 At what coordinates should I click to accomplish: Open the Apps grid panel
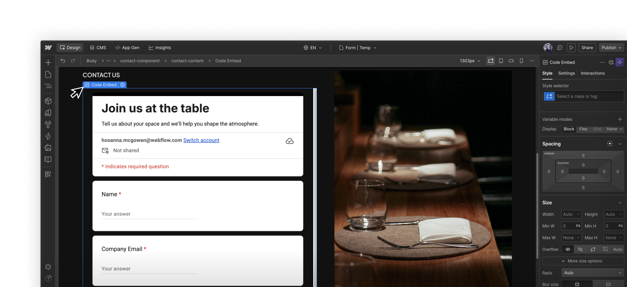pyautogui.click(x=48, y=174)
